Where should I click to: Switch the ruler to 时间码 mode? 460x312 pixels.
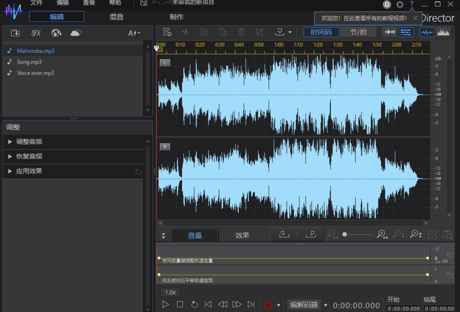[x=321, y=32]
